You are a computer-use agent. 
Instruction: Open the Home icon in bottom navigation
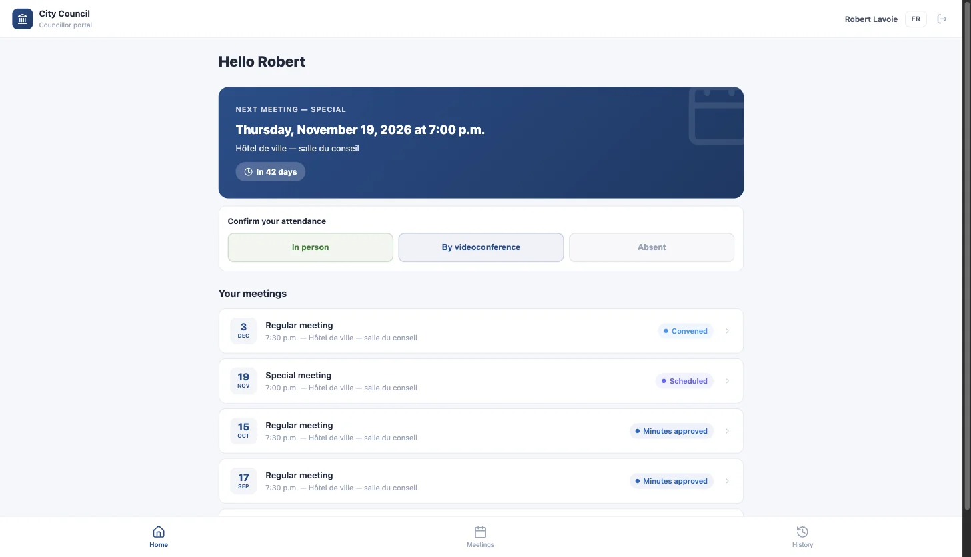pos(159,532)
